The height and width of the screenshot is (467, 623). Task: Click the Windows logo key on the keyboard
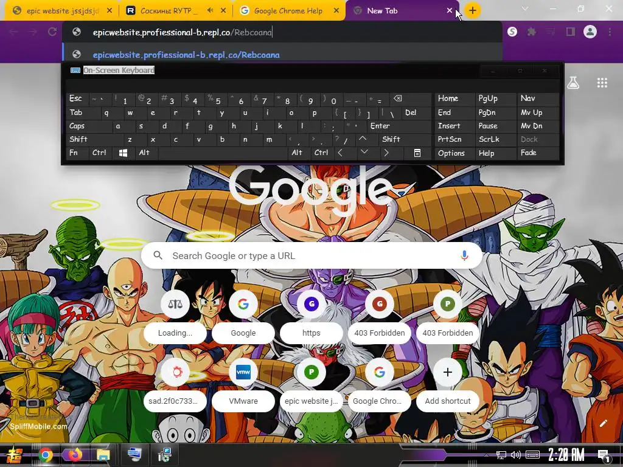tap(123, 153)
